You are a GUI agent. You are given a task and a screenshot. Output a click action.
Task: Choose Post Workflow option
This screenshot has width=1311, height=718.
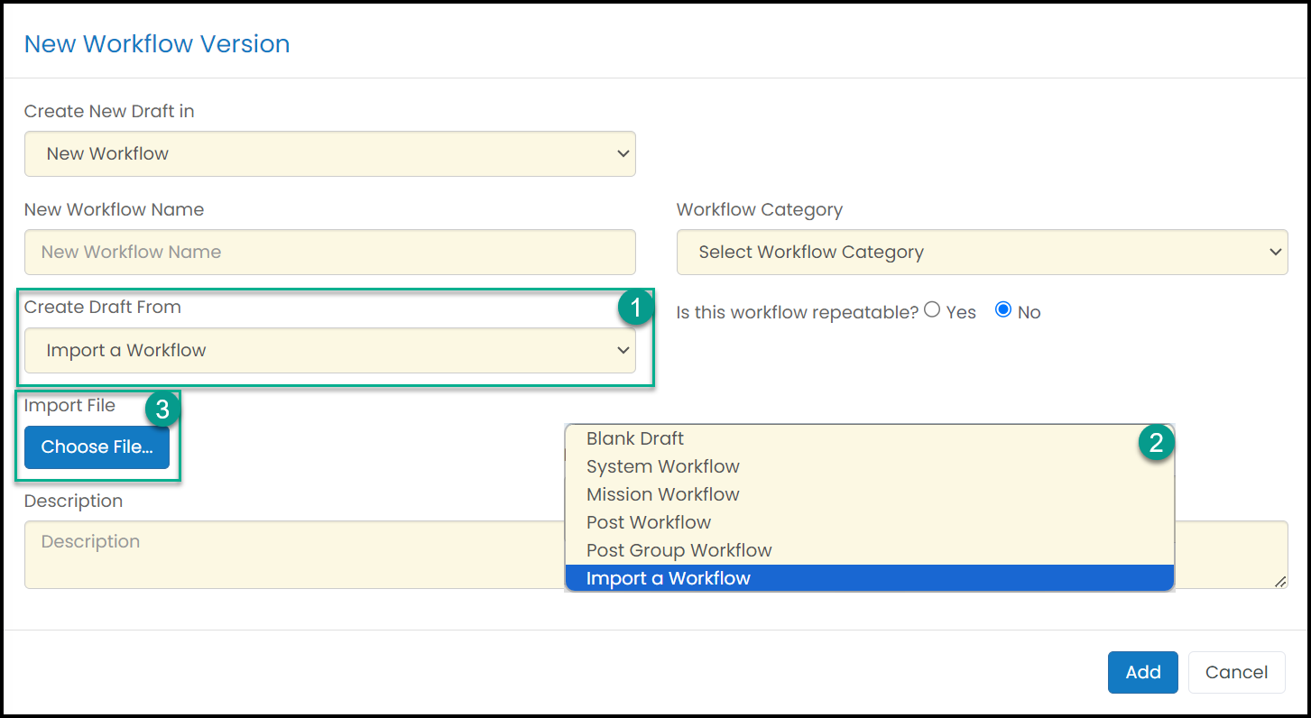869,522
